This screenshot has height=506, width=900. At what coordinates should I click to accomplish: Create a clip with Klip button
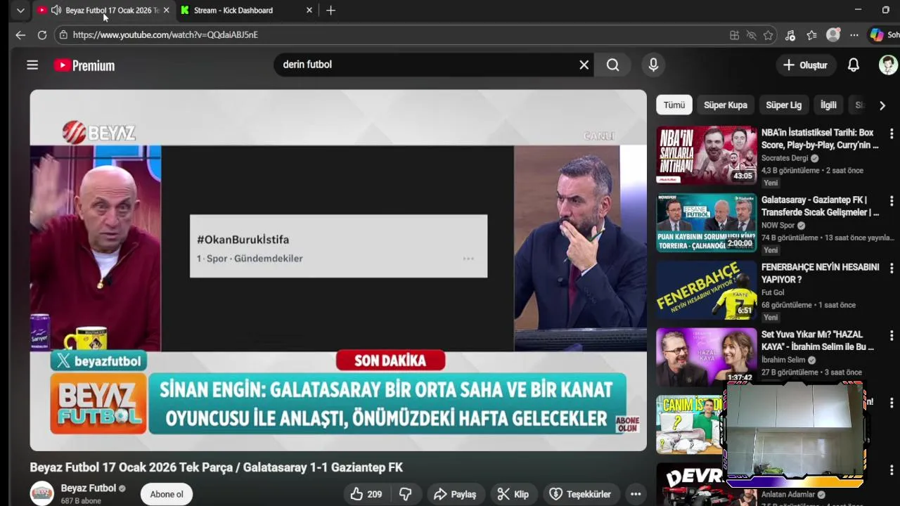tap(513, 494)
